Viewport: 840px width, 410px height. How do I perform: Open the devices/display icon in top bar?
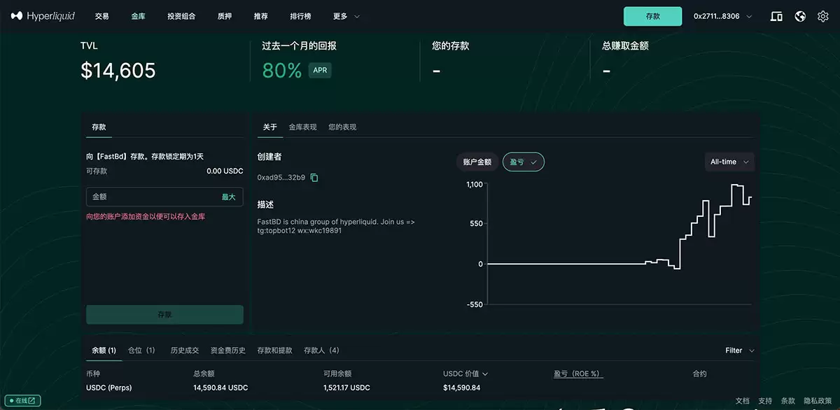click(x=776, y=15)
